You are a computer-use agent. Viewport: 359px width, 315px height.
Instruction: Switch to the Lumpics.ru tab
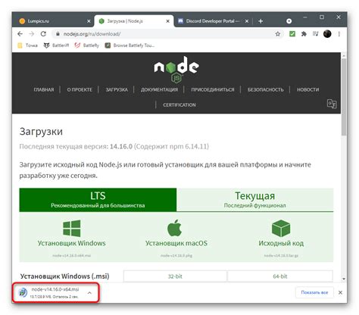(53, 21)
